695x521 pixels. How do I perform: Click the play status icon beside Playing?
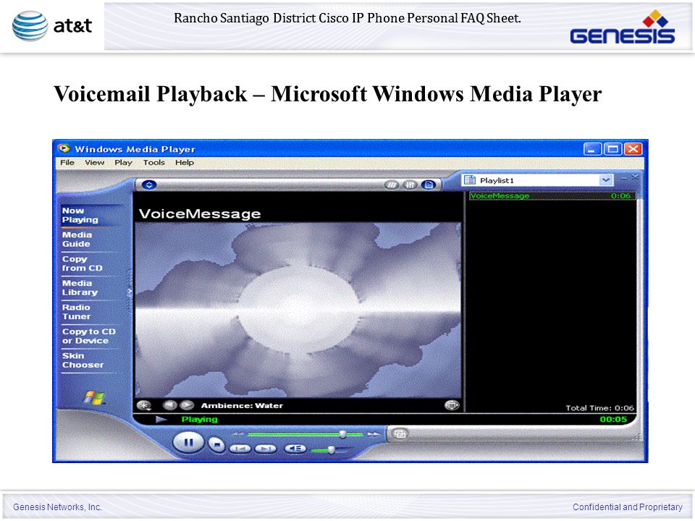click(161, 419)
